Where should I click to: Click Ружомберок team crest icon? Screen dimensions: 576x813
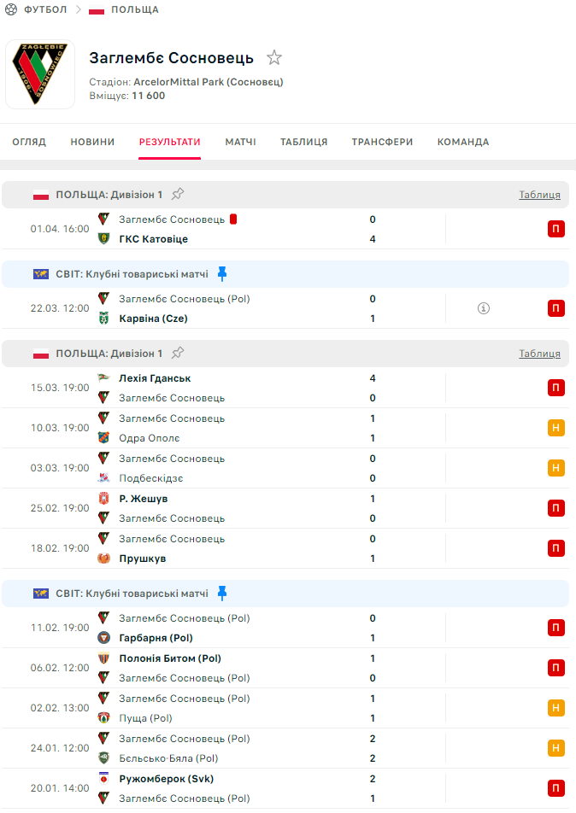click(103, 779)
